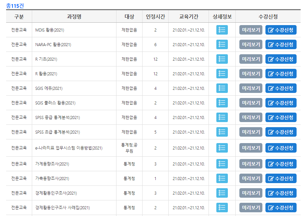Screen dimensions: 302x216
Task: Click the 수강신청 column header
Action: coord(268,17)
